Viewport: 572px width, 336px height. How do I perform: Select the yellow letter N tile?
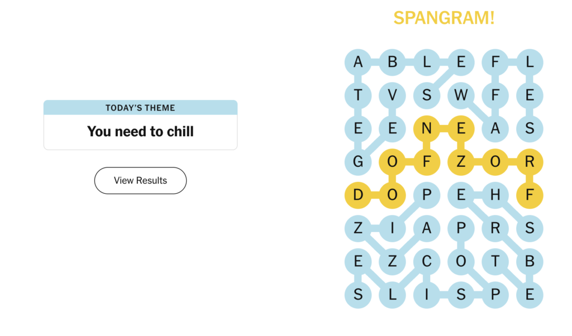[427, 129]
